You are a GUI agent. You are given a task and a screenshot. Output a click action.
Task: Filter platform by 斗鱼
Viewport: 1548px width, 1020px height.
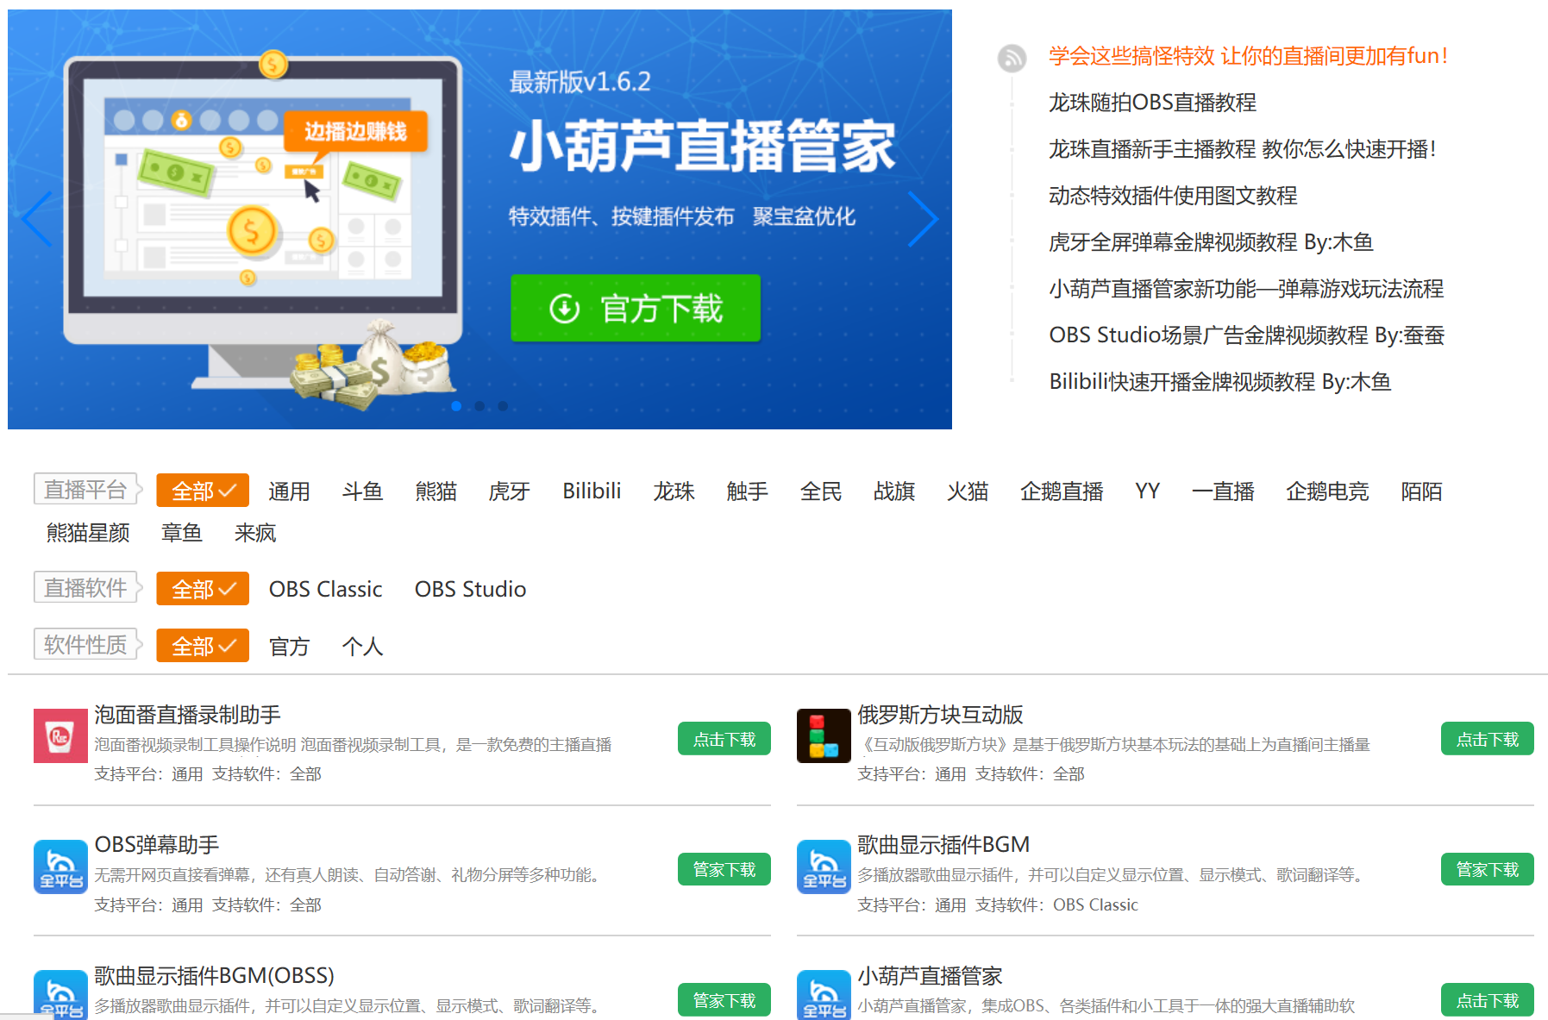362,491
